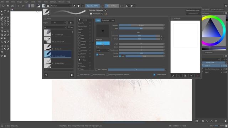This screenshot has height=128, width=228.
Task: Select the b) Basic-1 brush preset
Action: [x=58, y=47]
